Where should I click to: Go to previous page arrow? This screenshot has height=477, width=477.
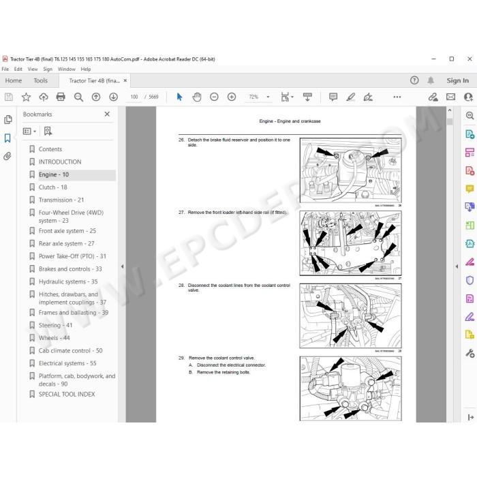click(96, 97)
